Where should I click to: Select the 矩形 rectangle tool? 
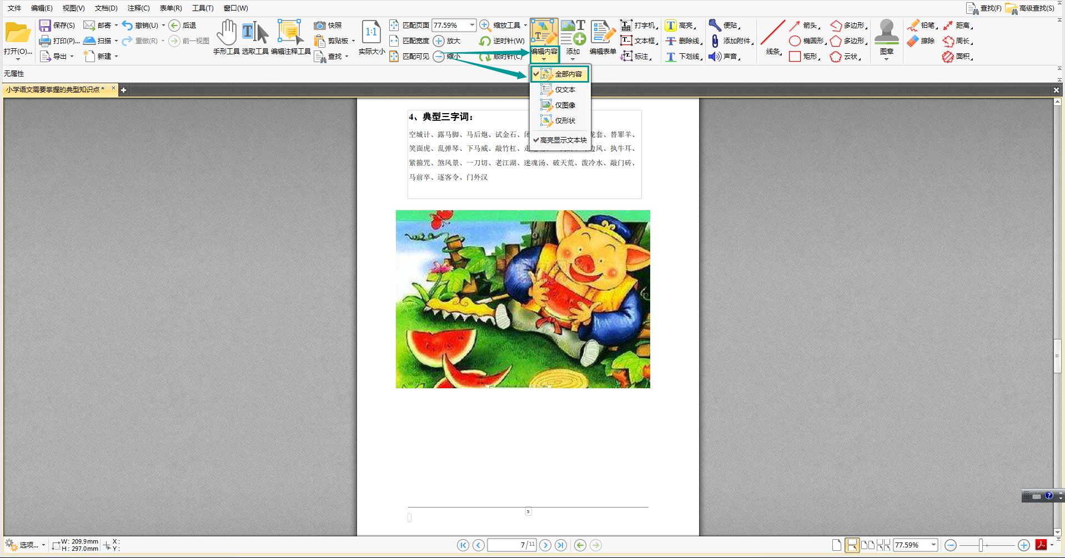(805, 57)
